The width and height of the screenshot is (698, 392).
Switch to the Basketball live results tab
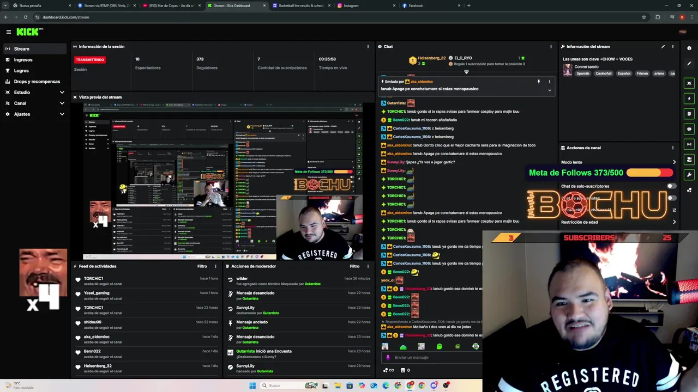pyautogui.click(x=302, y=5)
